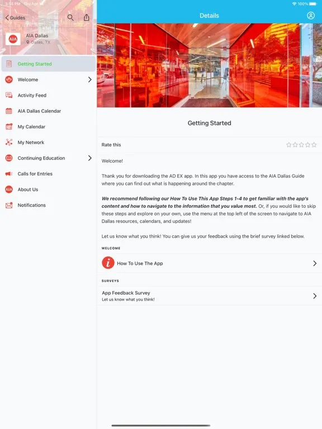322x429 pixels.
Task: Tap the share icon in the sidebar header
Action: coord(87,17)
